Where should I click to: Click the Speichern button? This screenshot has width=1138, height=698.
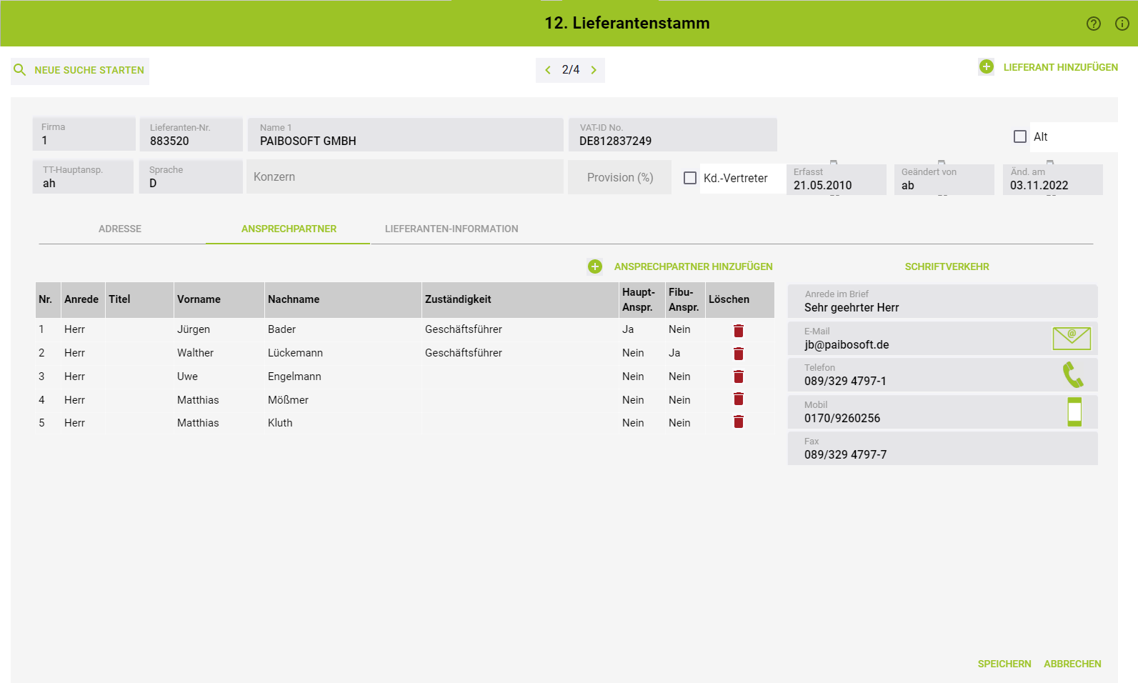pyautogui.click(x=1004, y=664)
